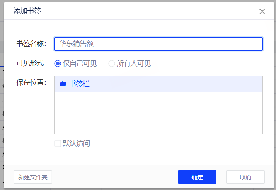Tick the 默认访问 checkbox

tap(58, 144)
